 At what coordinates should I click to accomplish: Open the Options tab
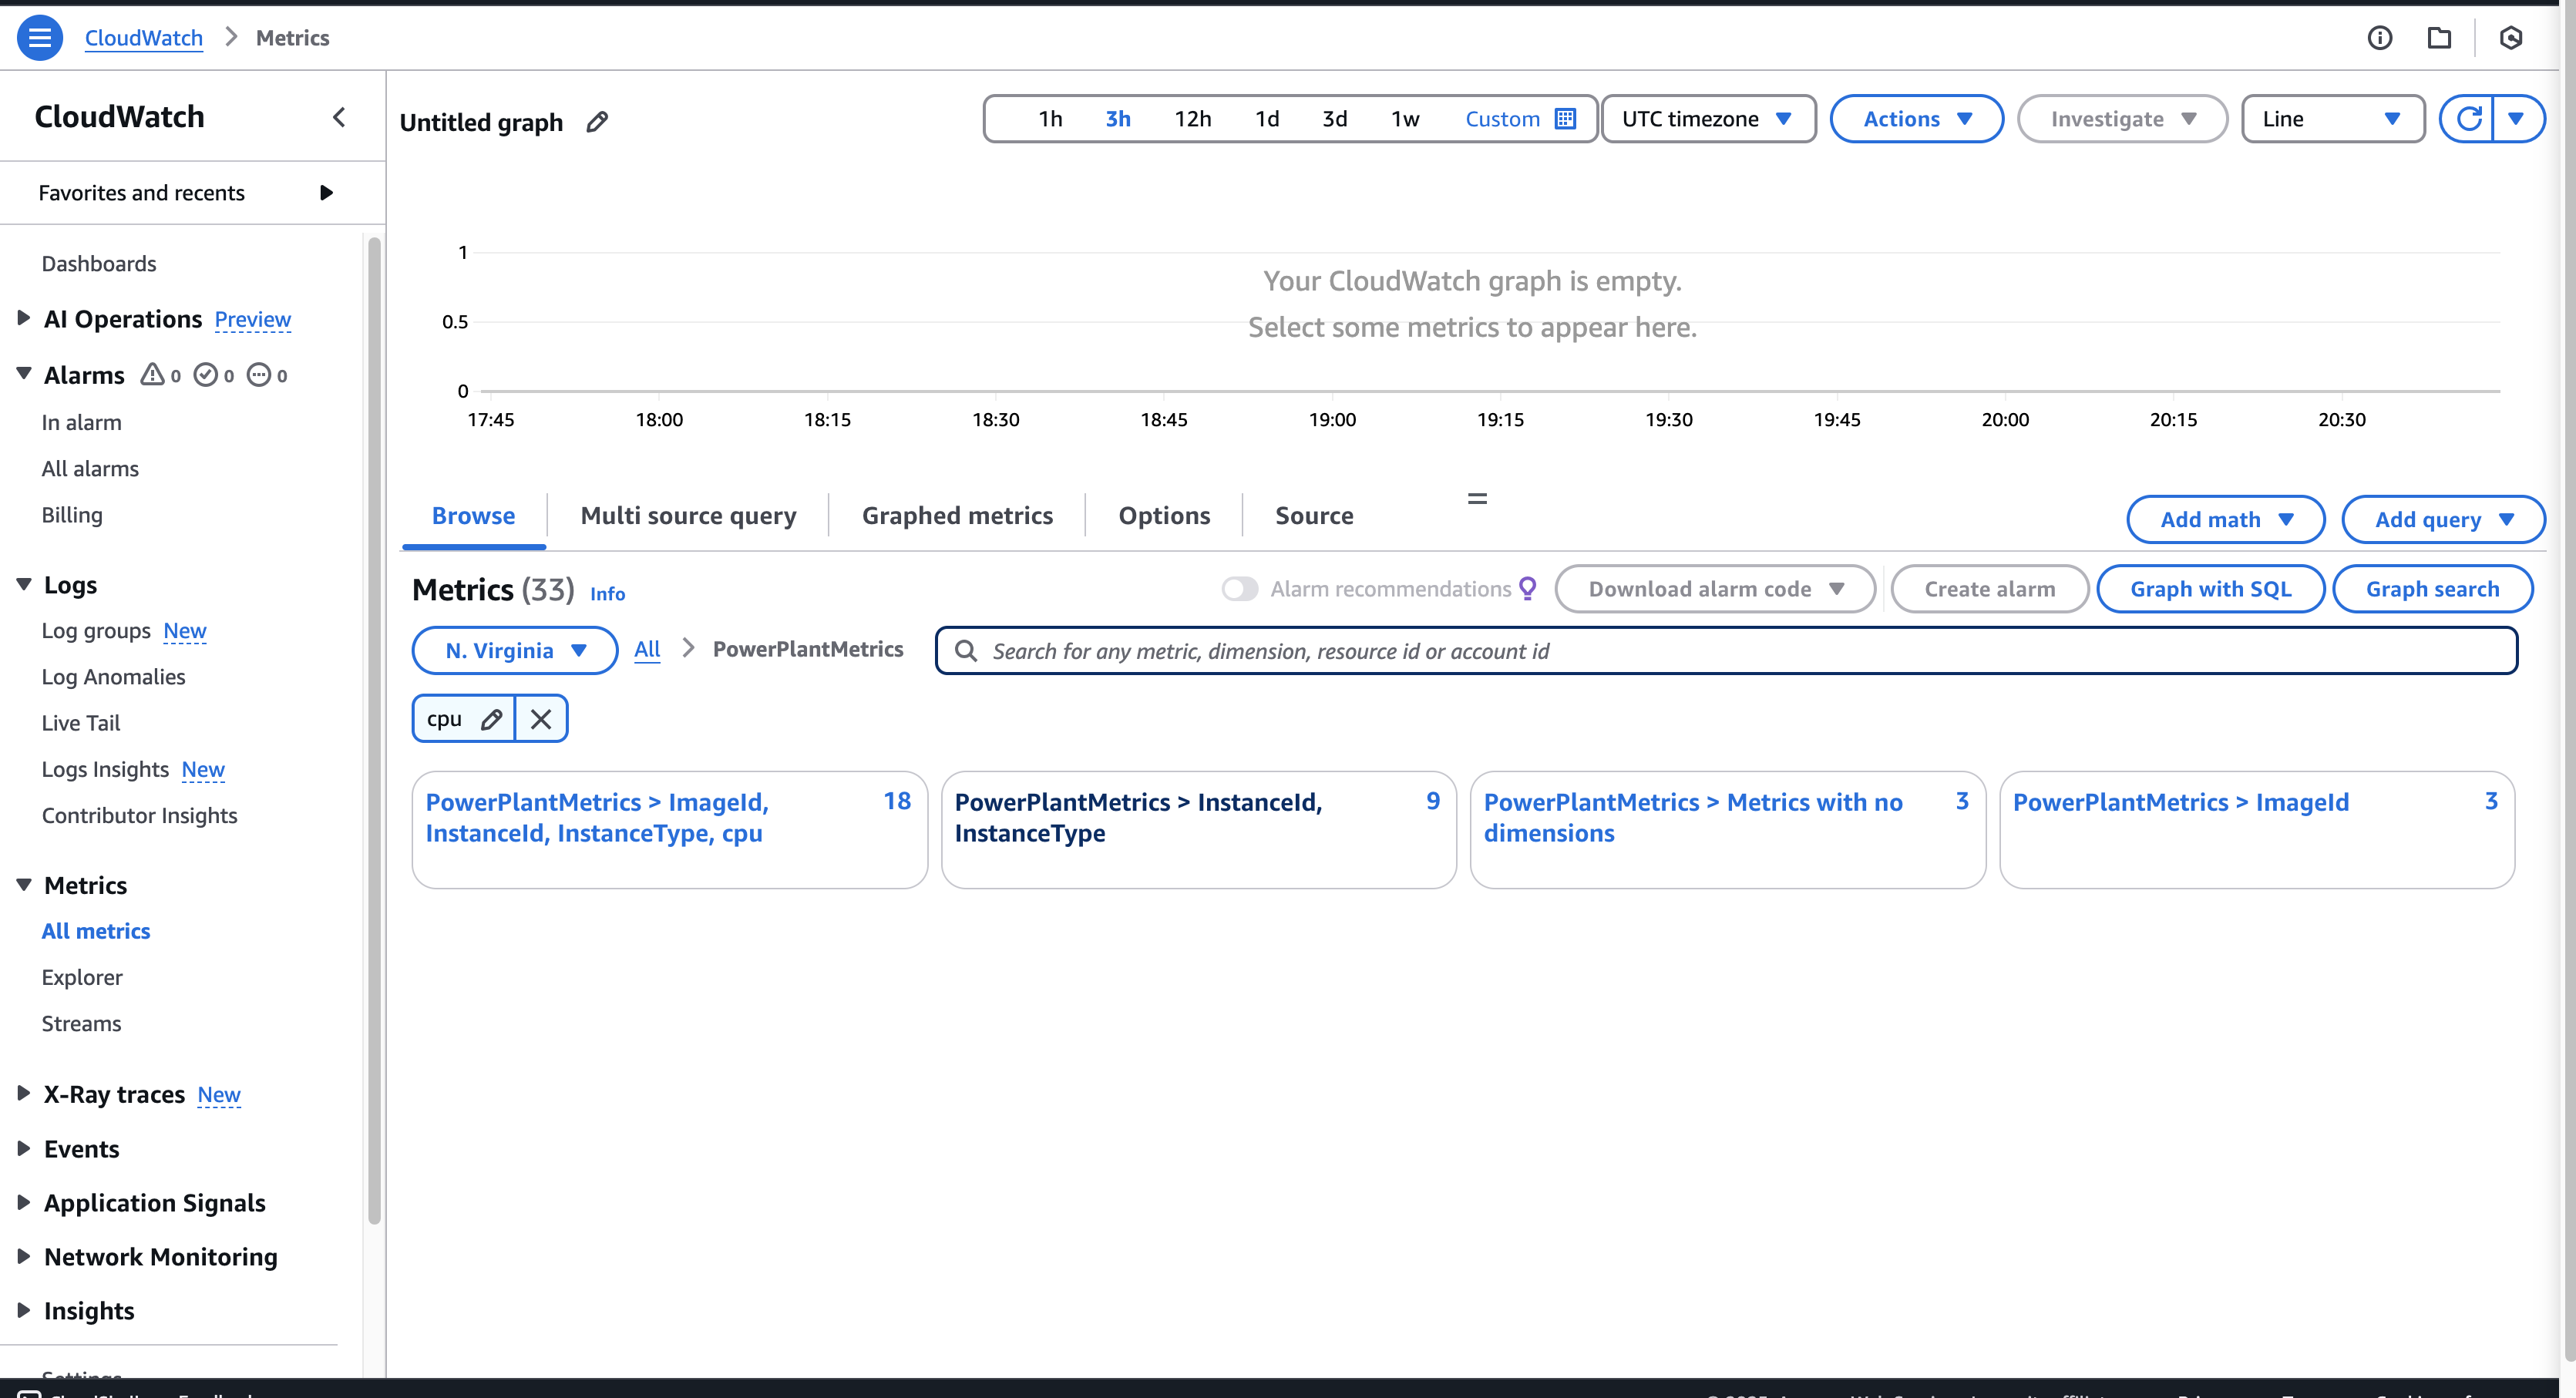(x=1164, y=516)
